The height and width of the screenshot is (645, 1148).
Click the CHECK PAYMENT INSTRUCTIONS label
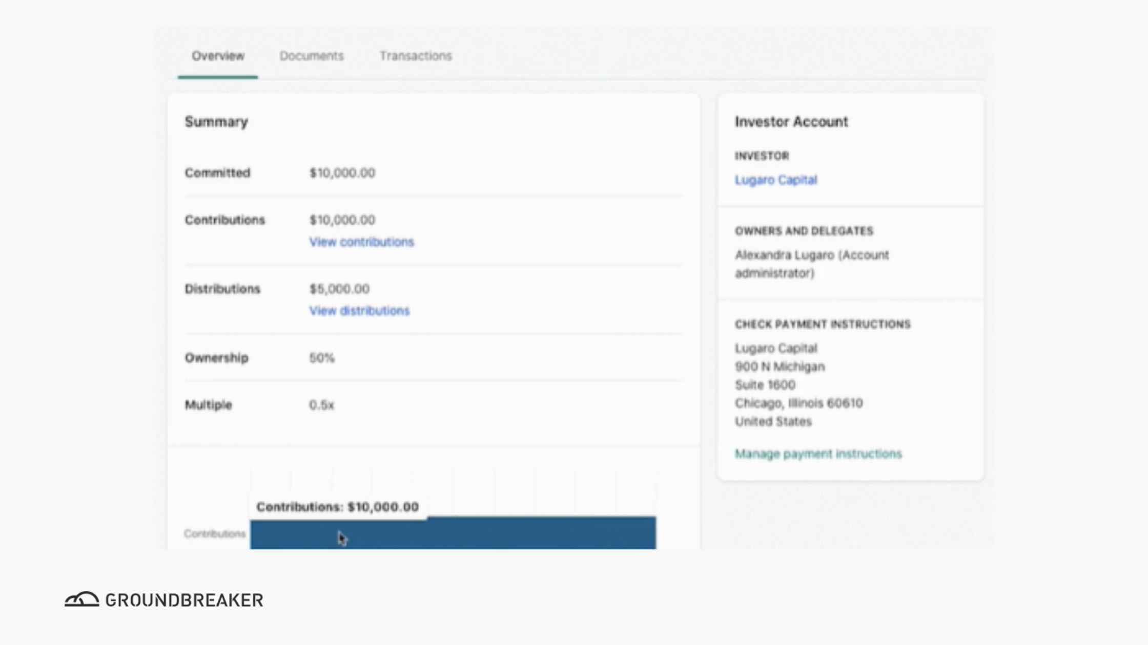823,324
